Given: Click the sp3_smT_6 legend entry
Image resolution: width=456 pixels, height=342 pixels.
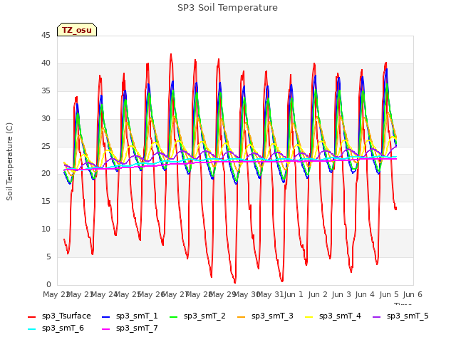Looking at the screenshot, I should pos(56,328).
